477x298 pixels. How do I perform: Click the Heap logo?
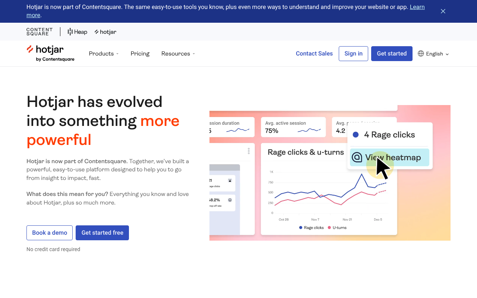tap(78, 32)
